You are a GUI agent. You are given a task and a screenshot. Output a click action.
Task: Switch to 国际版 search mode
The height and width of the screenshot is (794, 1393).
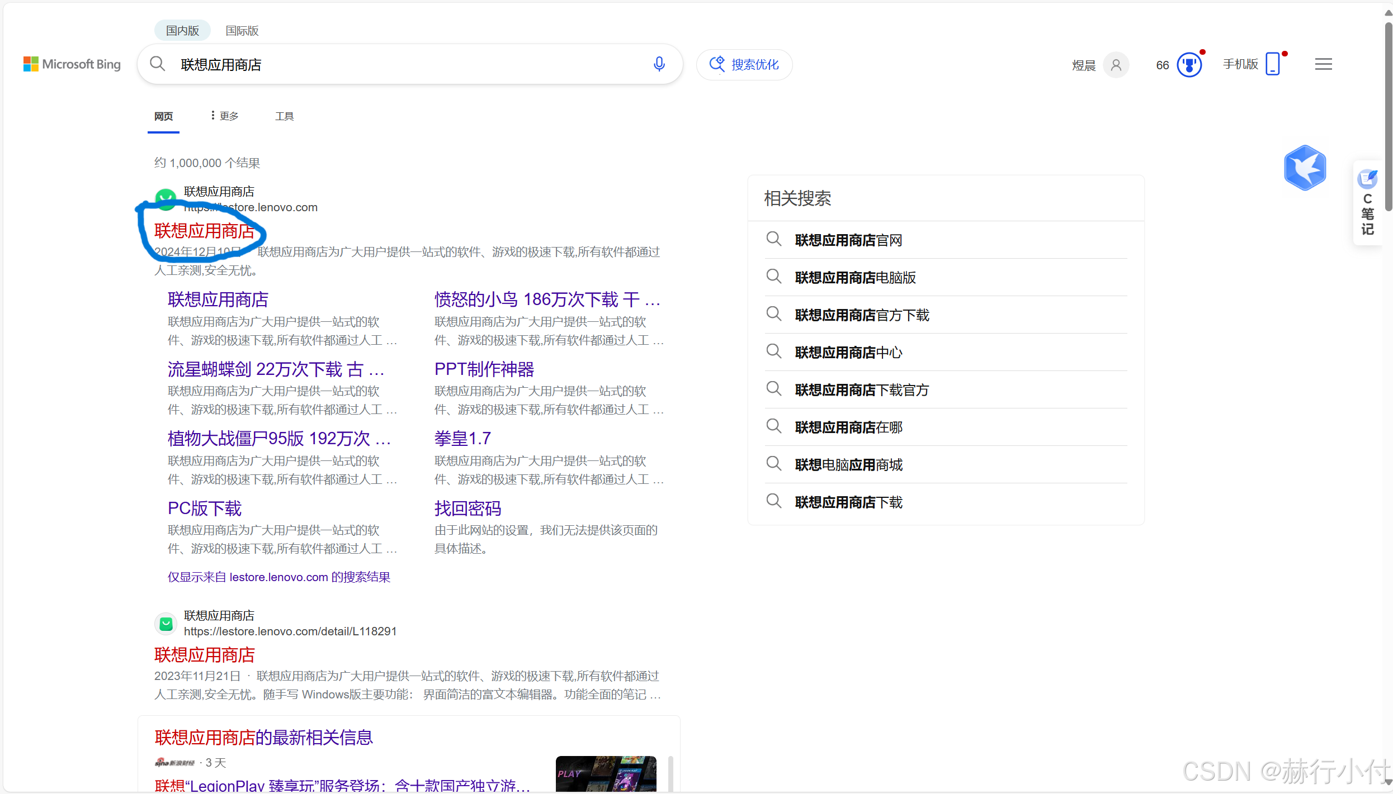point(242,31)
